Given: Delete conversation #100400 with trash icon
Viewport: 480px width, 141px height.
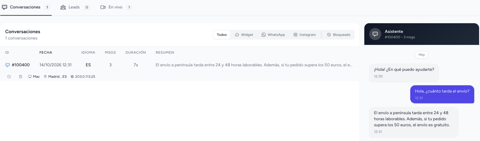Looking at the screenshot, I should click(x=21, y=77).
